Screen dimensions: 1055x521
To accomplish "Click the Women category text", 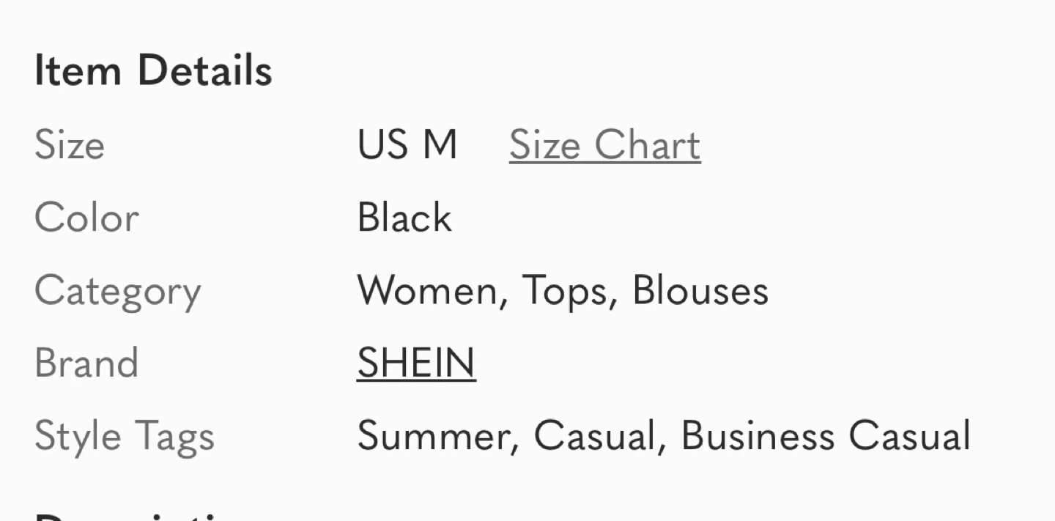I will coord(427,290).
